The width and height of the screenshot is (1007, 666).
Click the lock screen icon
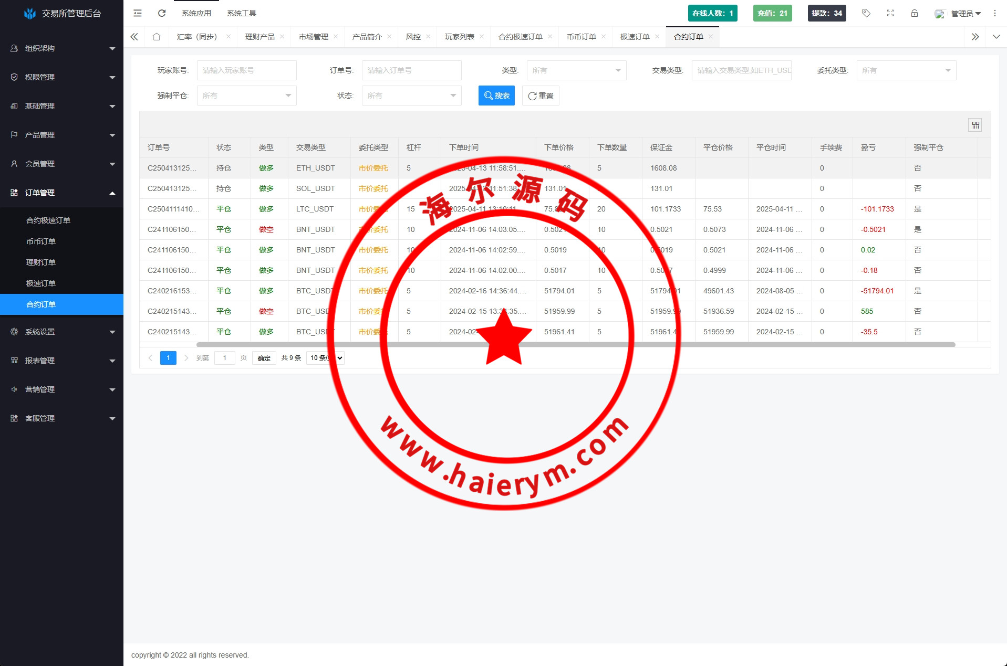(915, 13)
